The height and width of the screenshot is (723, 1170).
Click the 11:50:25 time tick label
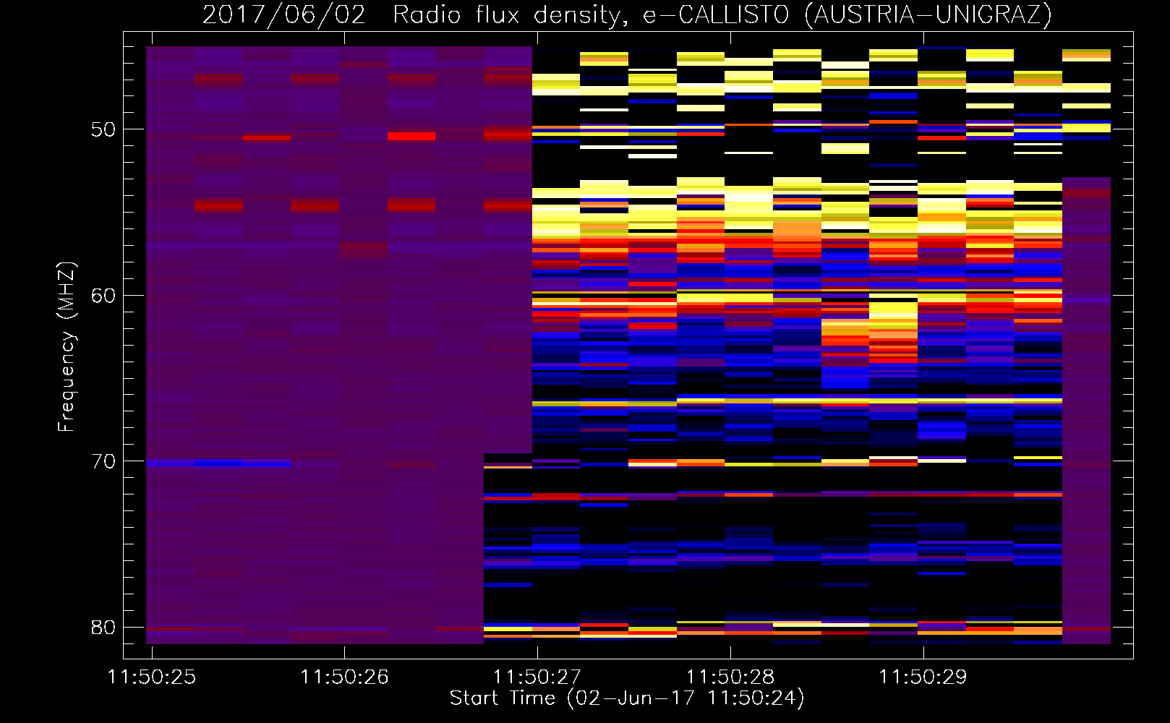(x=152, y=677)
